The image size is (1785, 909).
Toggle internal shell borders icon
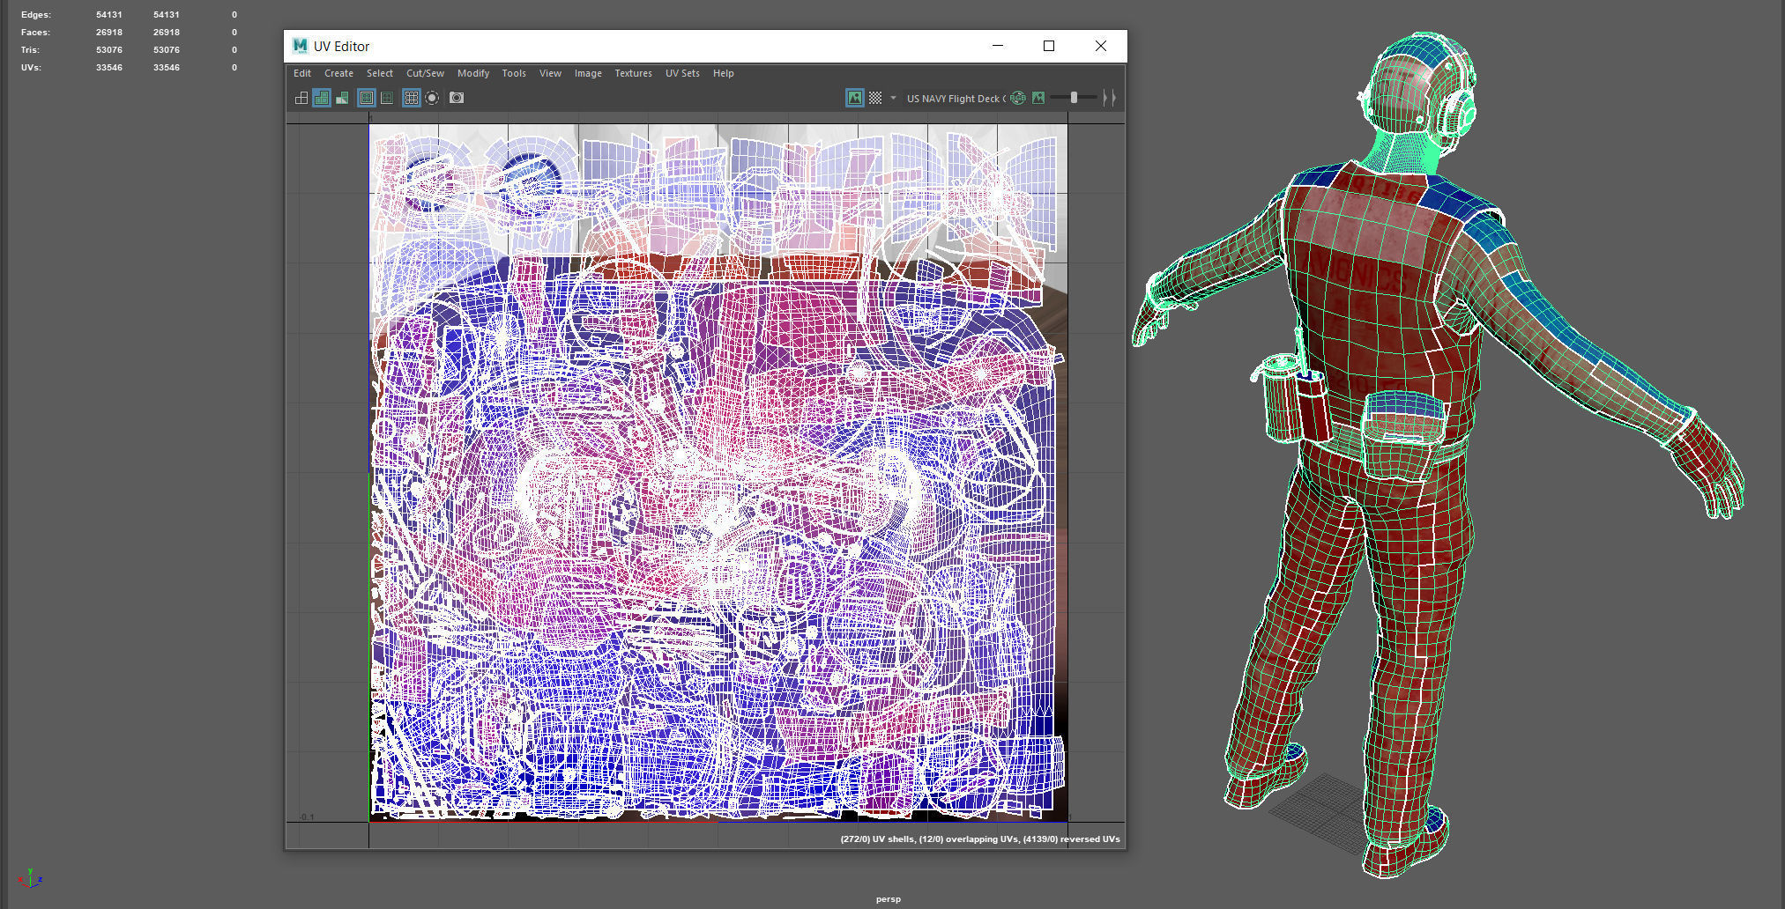[x=387, y=98]
